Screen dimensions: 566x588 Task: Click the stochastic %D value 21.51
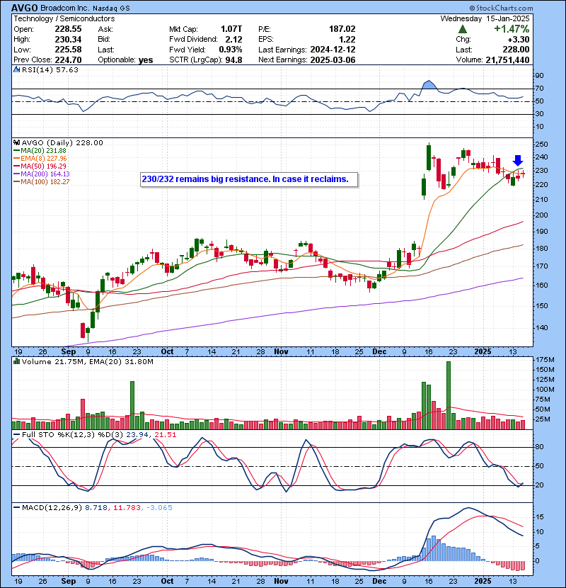(x=165, y=435)
